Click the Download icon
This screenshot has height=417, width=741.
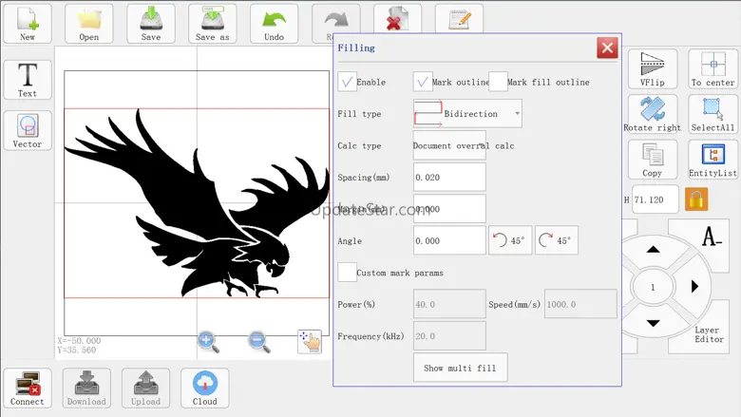coord(86,389)
